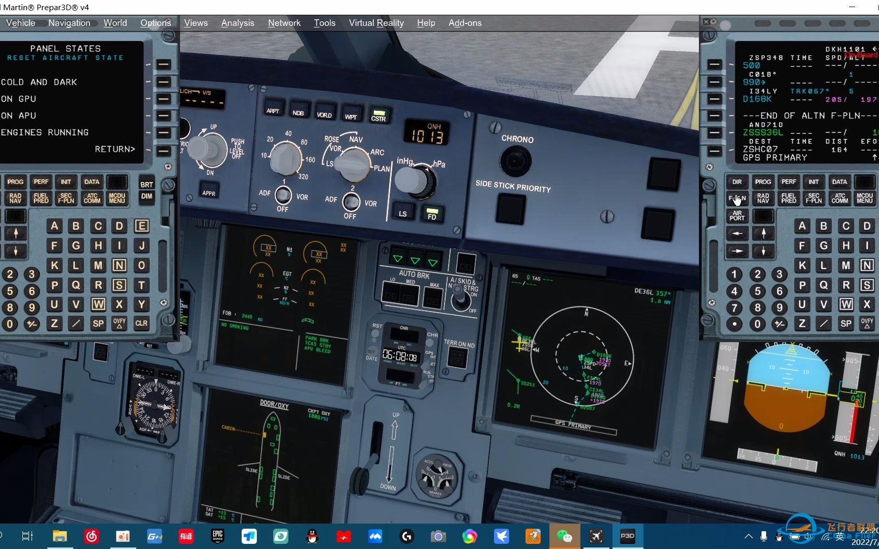Click SEC F-PLN key on left MCDU

pyautogui.click(x=66, y=198)
